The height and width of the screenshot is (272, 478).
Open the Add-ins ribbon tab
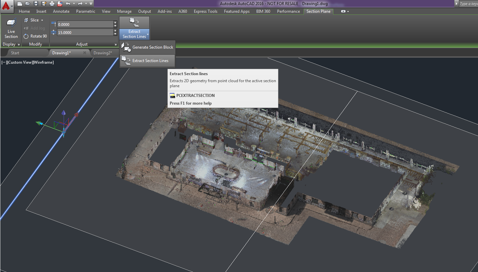pyautogui.click(x=165, y=11)
